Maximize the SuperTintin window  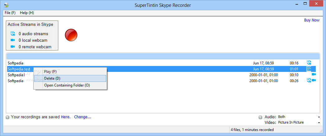pyautogui.click(x=305, y=3)
